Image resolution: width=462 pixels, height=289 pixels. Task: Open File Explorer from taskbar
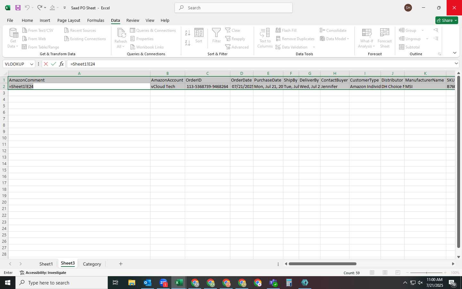click(x=132, y=283)
